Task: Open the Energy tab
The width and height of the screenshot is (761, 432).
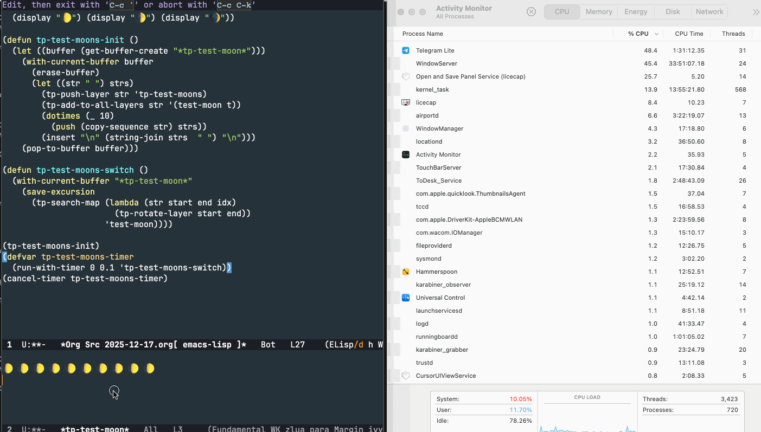Action: tap(636, 12)
